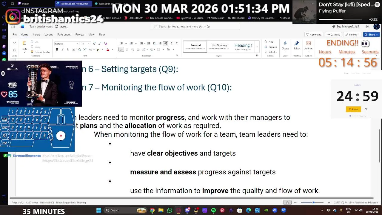Image resolution: width=382 pixels, height=215 pixels.
Task: Click the Bullets list icon
Action: (x=121, y=44)
